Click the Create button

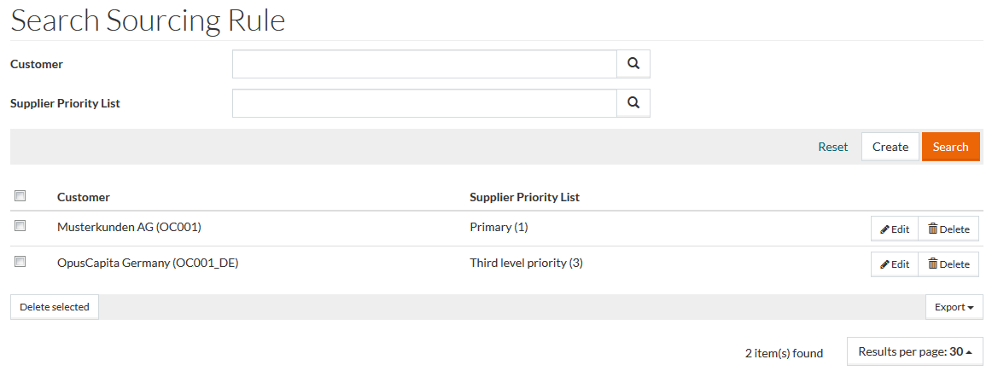(x=890, y=147)
